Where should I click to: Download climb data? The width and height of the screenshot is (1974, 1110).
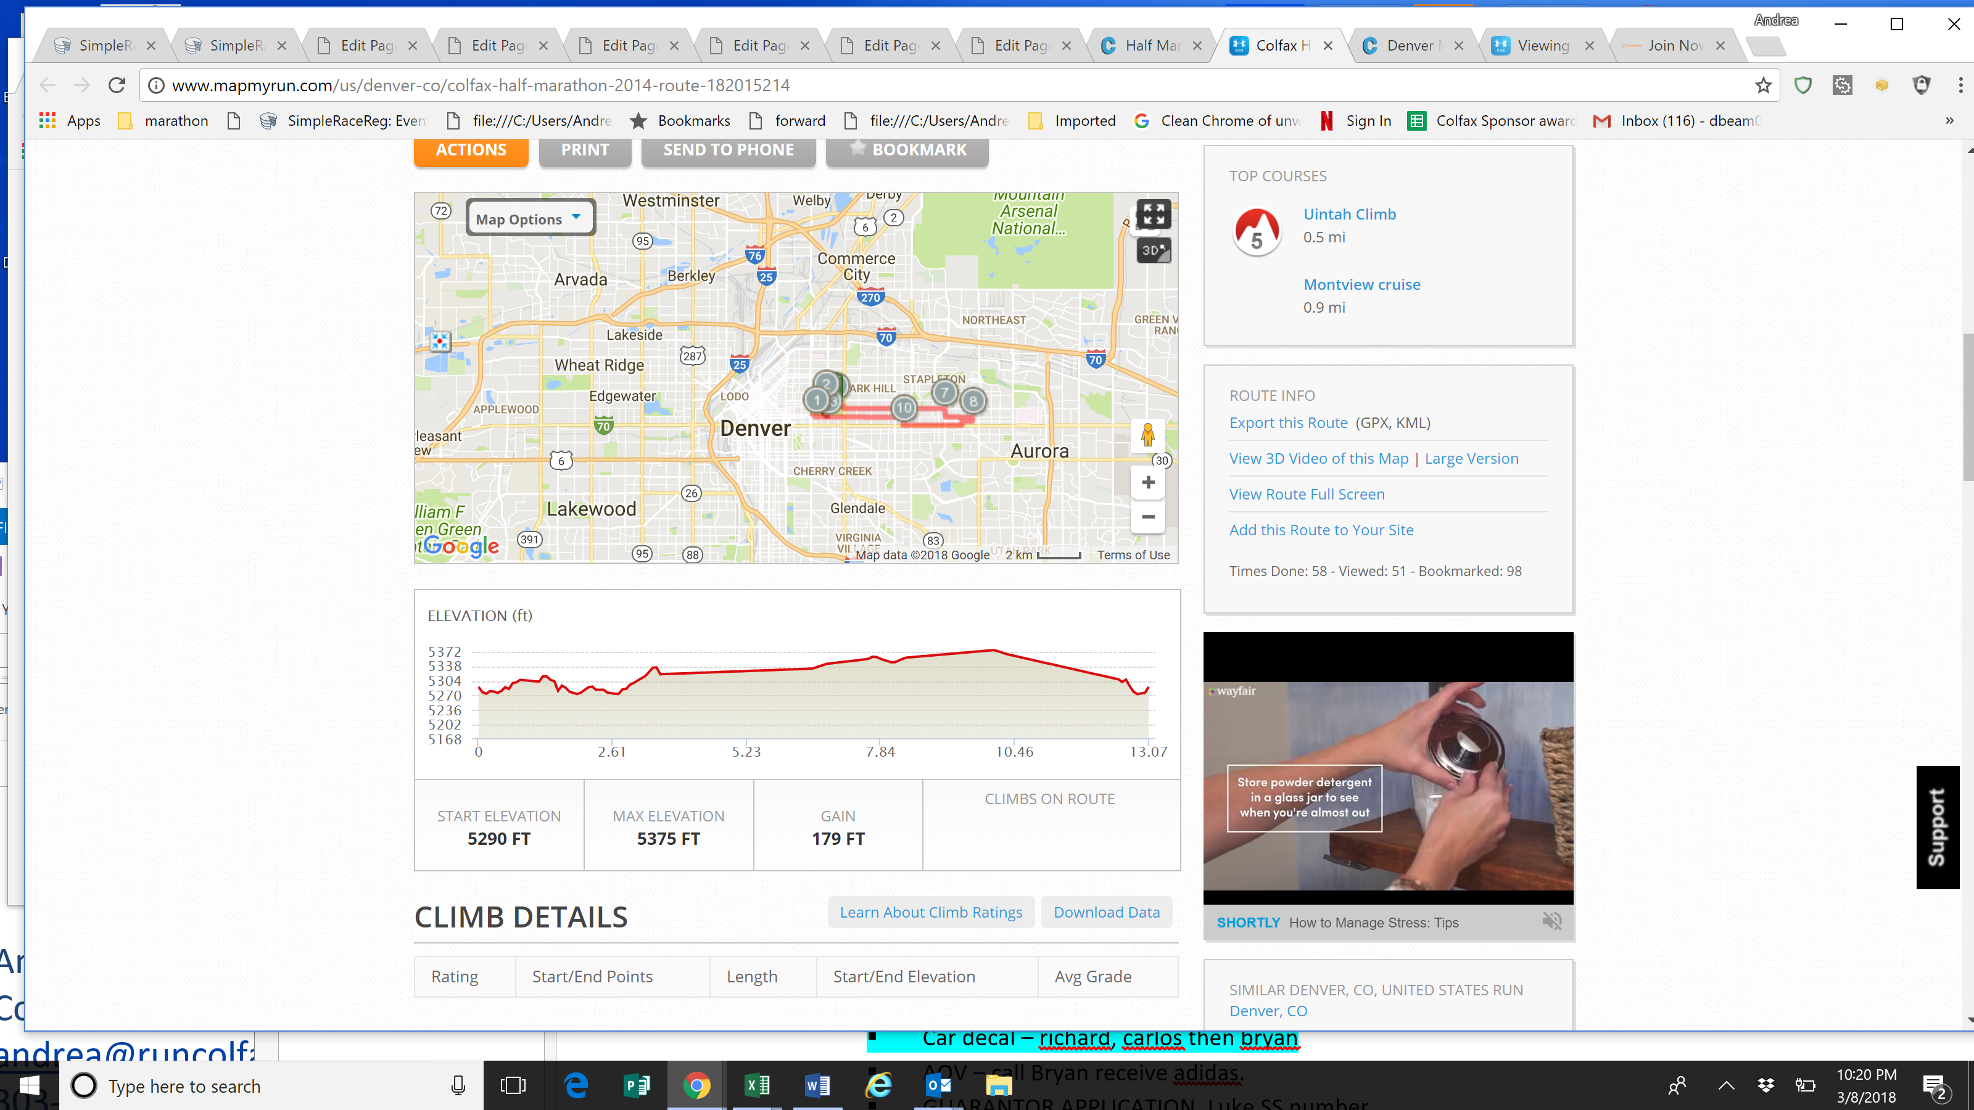(x=1107, y=913)
